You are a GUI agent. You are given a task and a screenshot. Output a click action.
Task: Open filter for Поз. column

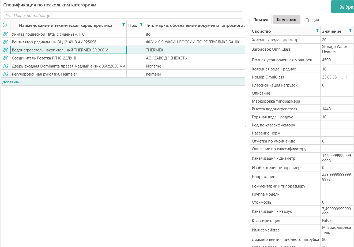tap(141, 25)
